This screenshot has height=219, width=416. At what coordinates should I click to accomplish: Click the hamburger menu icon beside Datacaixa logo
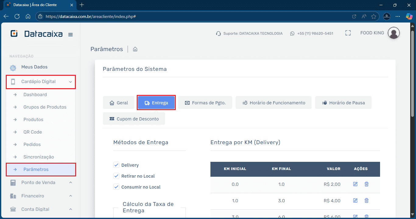point(70,35)
